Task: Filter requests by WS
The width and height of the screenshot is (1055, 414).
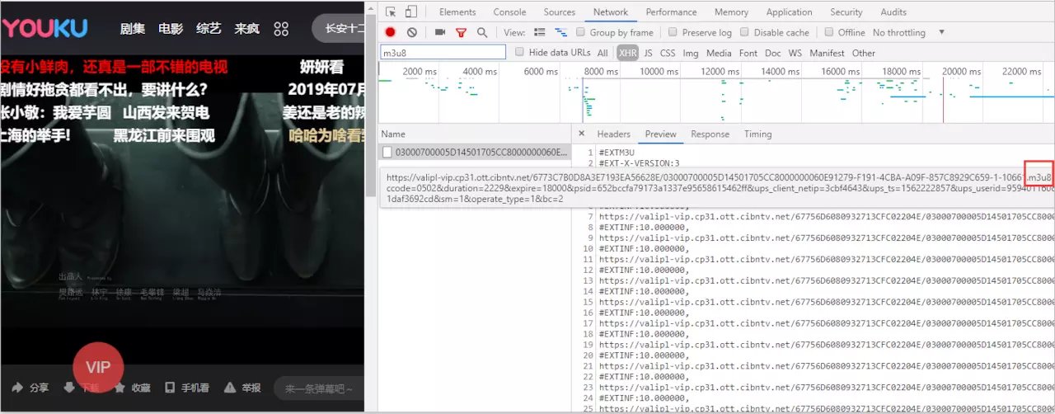Action: 795,53
